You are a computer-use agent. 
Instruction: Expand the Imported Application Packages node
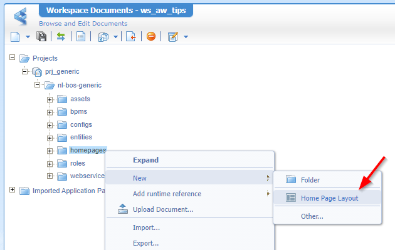pyautogui.click(x=13, y=190)
